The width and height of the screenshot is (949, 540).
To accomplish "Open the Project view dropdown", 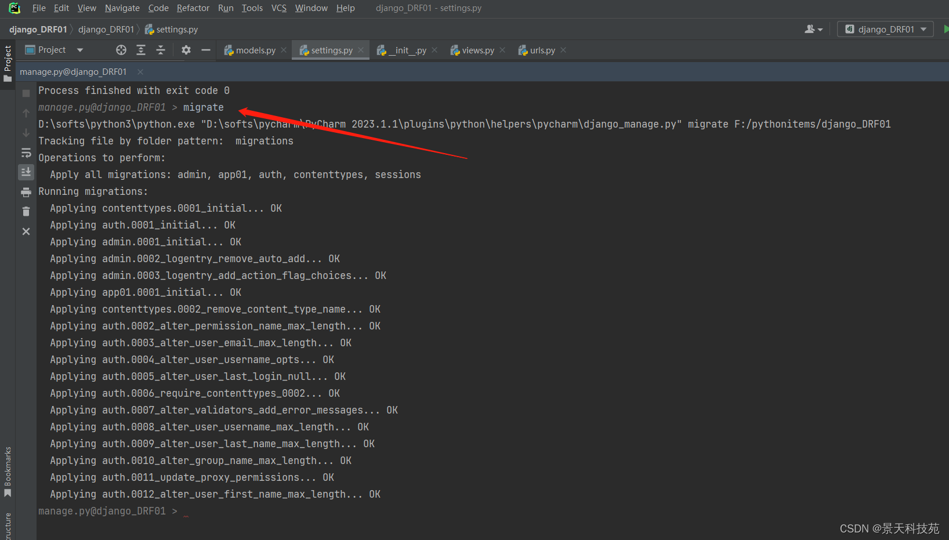I will pyautogui.click(x=79, y=49).
